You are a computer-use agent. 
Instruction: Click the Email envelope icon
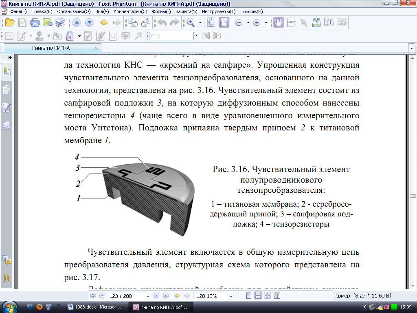tap(47, 23)
